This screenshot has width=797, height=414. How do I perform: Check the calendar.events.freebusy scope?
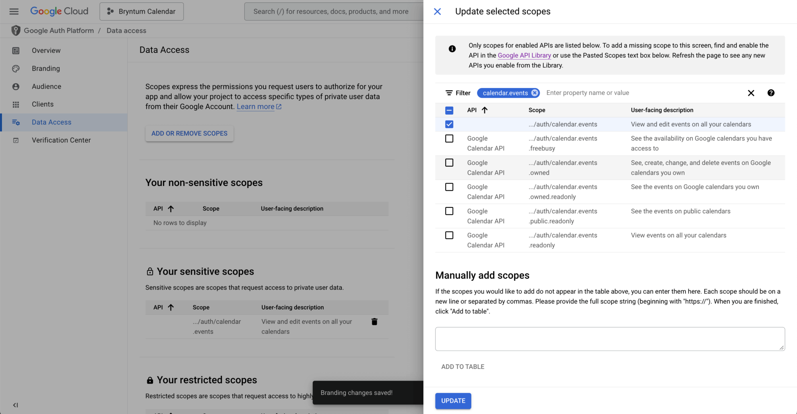[x=449, y=139]
